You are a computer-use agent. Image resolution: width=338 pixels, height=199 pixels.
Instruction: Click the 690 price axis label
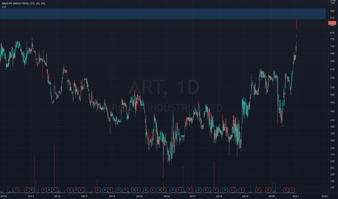click(332, 53)
